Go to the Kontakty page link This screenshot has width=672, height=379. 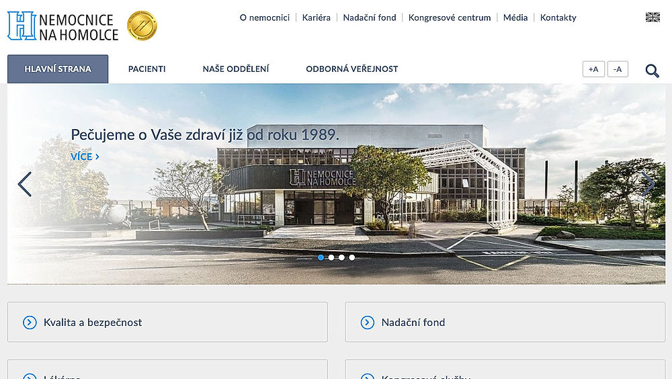[558, 17]
